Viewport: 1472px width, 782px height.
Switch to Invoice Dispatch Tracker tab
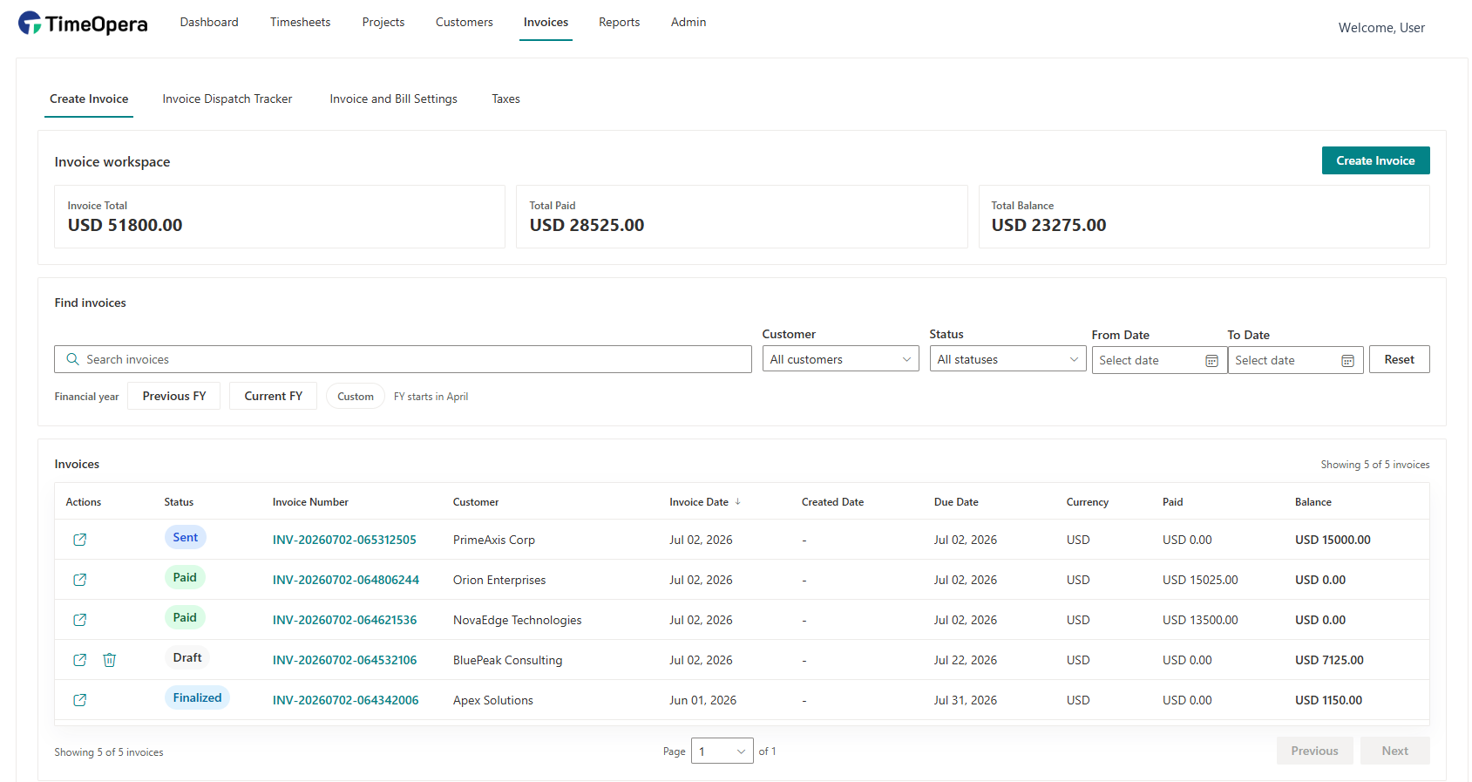(x=227, y=99)
